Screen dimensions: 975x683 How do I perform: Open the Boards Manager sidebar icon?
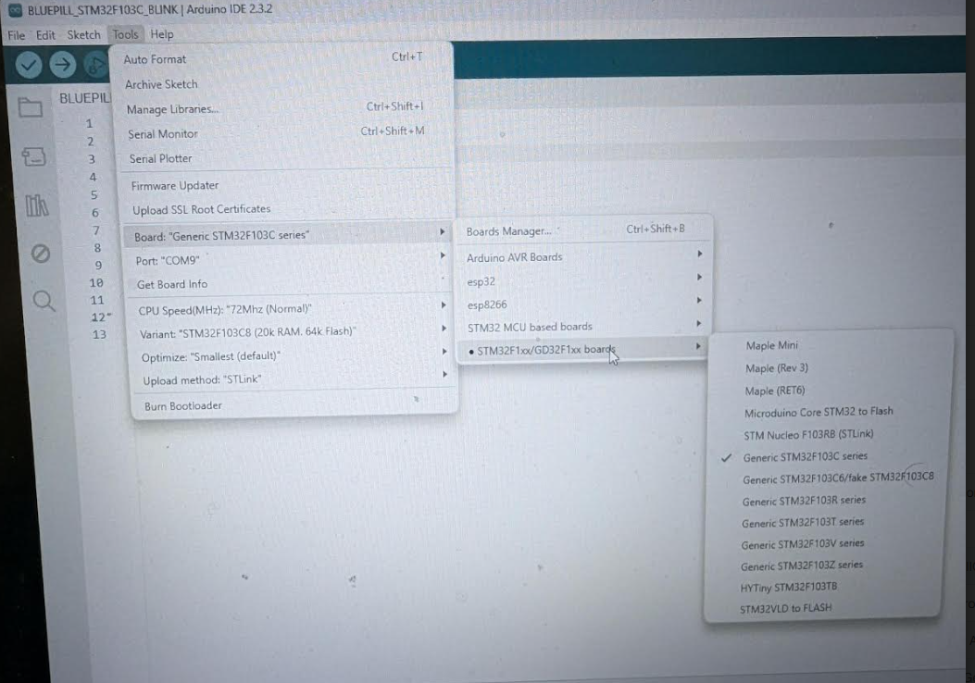(x=33, y=156)
